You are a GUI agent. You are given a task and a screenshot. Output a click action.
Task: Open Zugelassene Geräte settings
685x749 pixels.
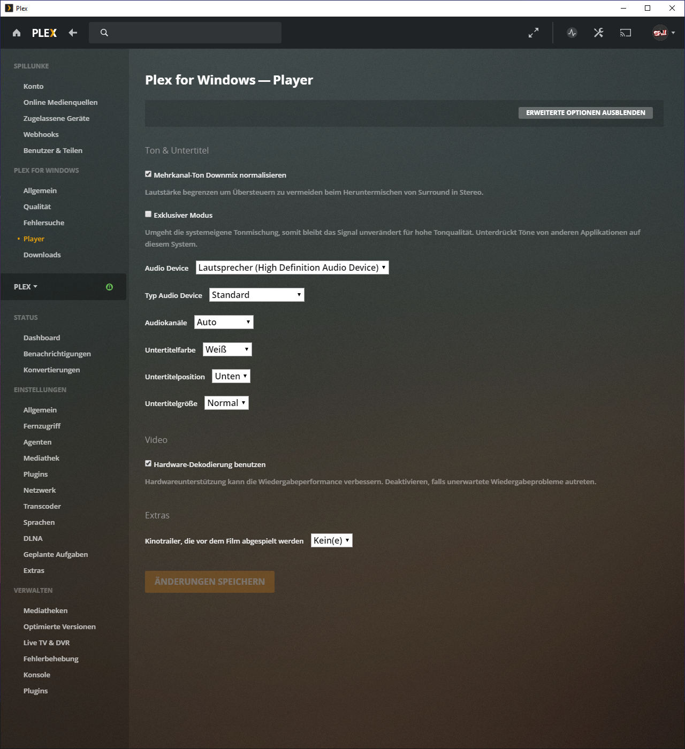(57, 118)
